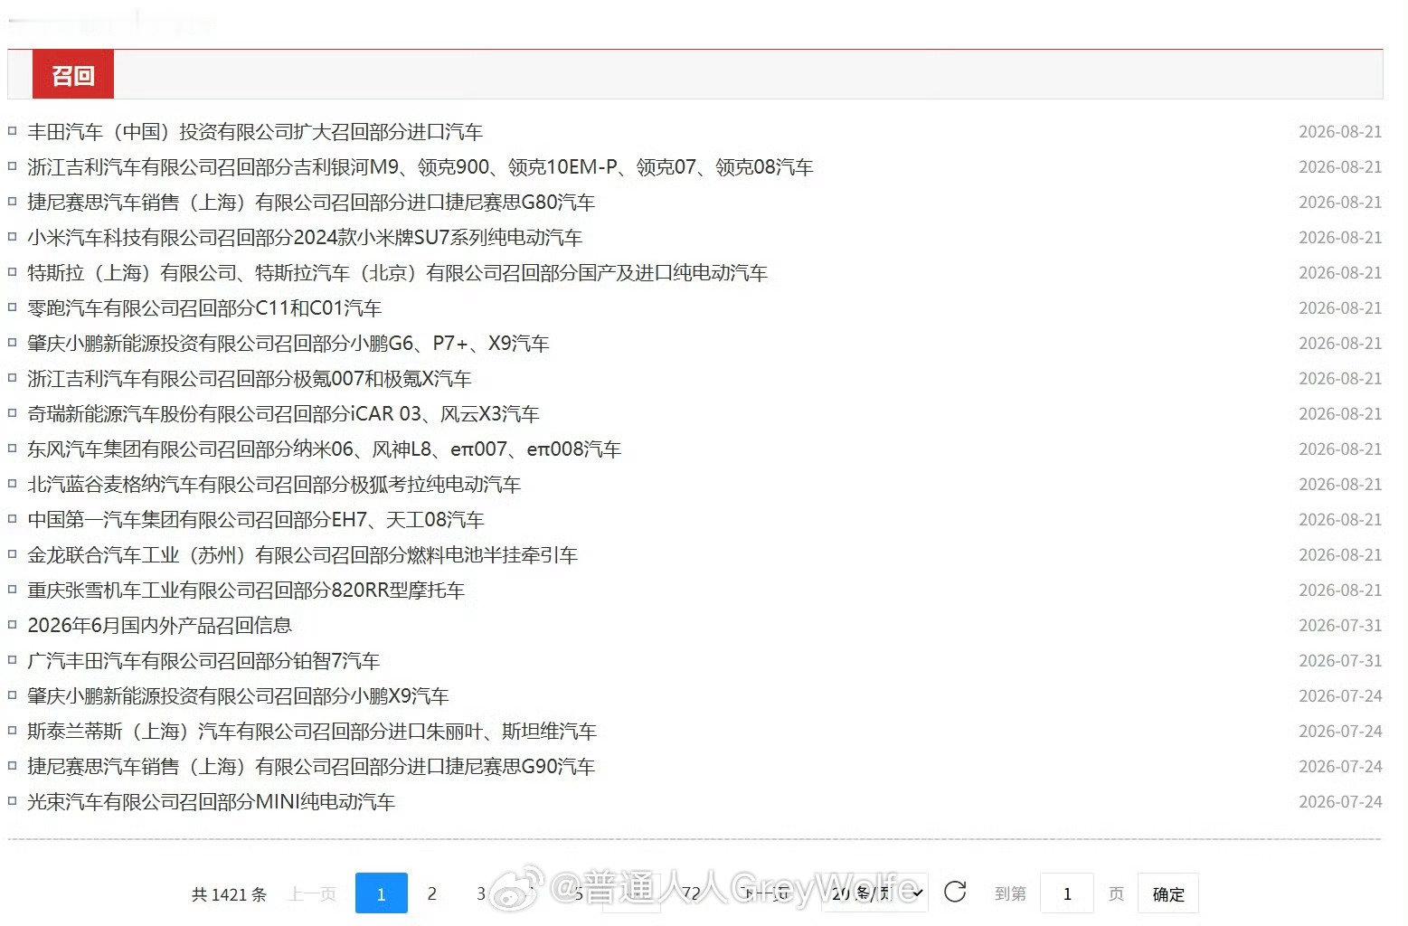
Task: Click the 共 1421 条 total count text
Action: (x=229, y=894)
